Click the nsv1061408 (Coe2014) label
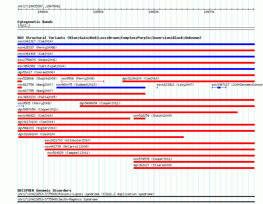Viewport: 263px width, 204px height. [35, 54]
